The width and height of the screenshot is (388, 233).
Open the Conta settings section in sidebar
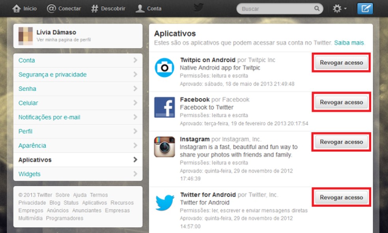pyautogui.click(x=78, y=60)
